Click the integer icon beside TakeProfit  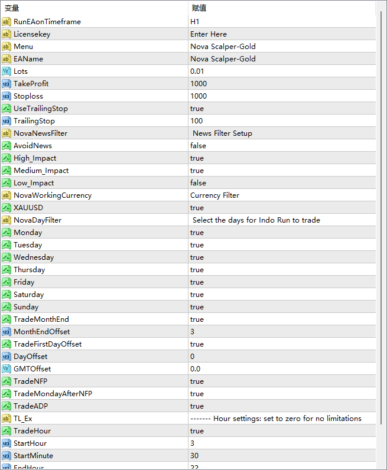click(6, 84)
